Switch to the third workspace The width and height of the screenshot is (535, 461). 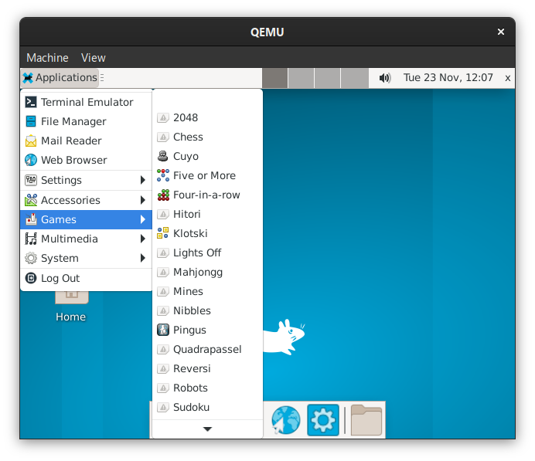point(327,78)
